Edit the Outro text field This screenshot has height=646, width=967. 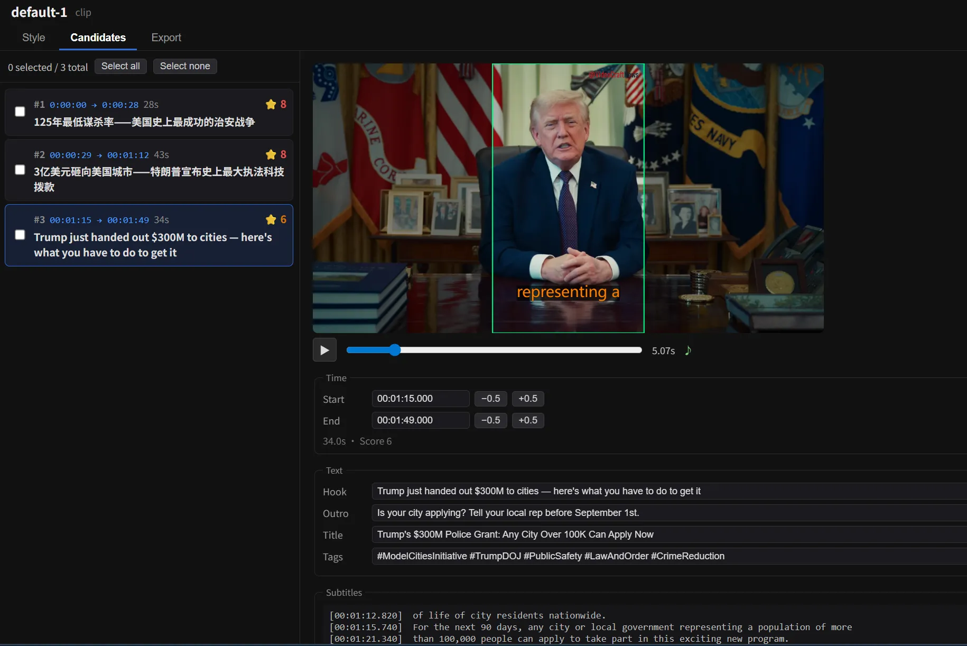pos(669,513)
